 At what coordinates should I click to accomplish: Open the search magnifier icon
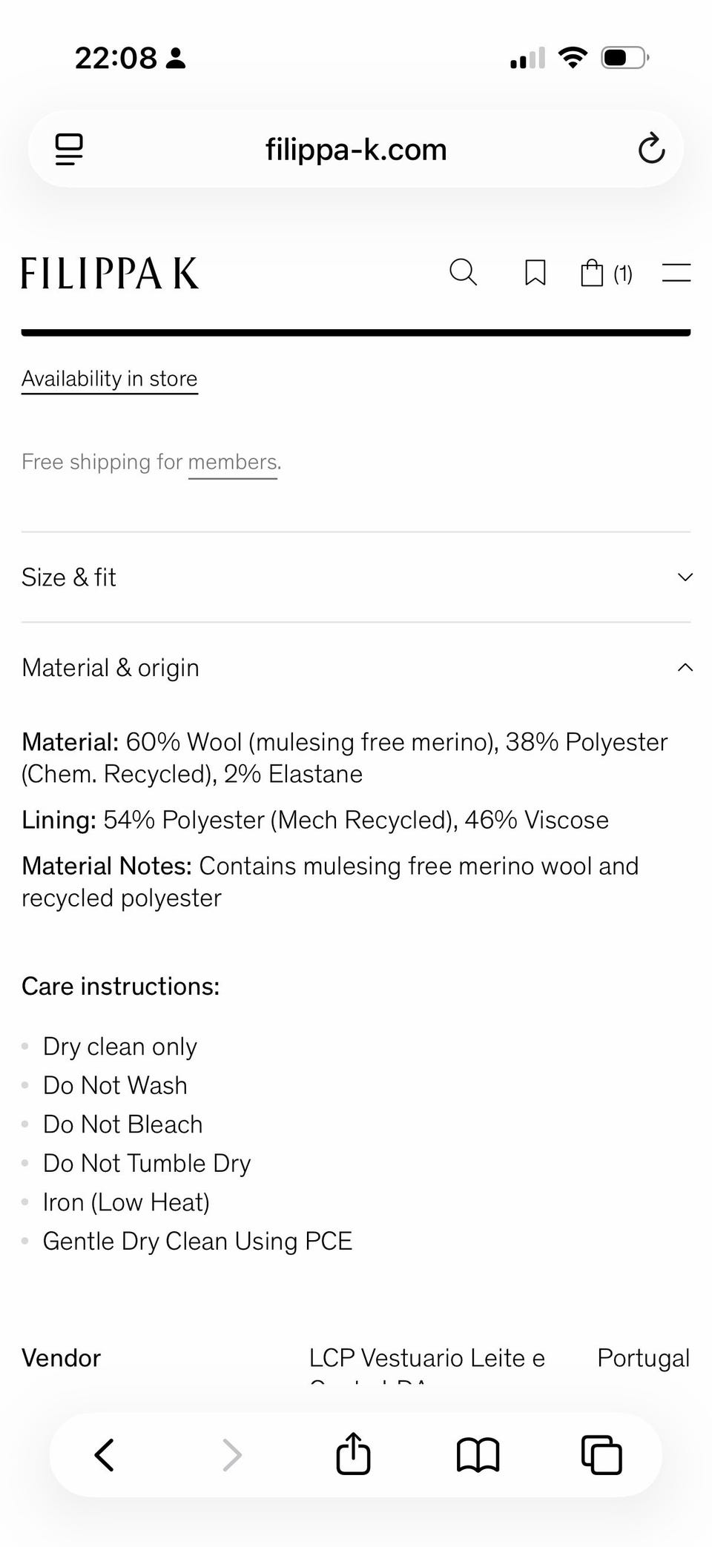coord(464,273)
